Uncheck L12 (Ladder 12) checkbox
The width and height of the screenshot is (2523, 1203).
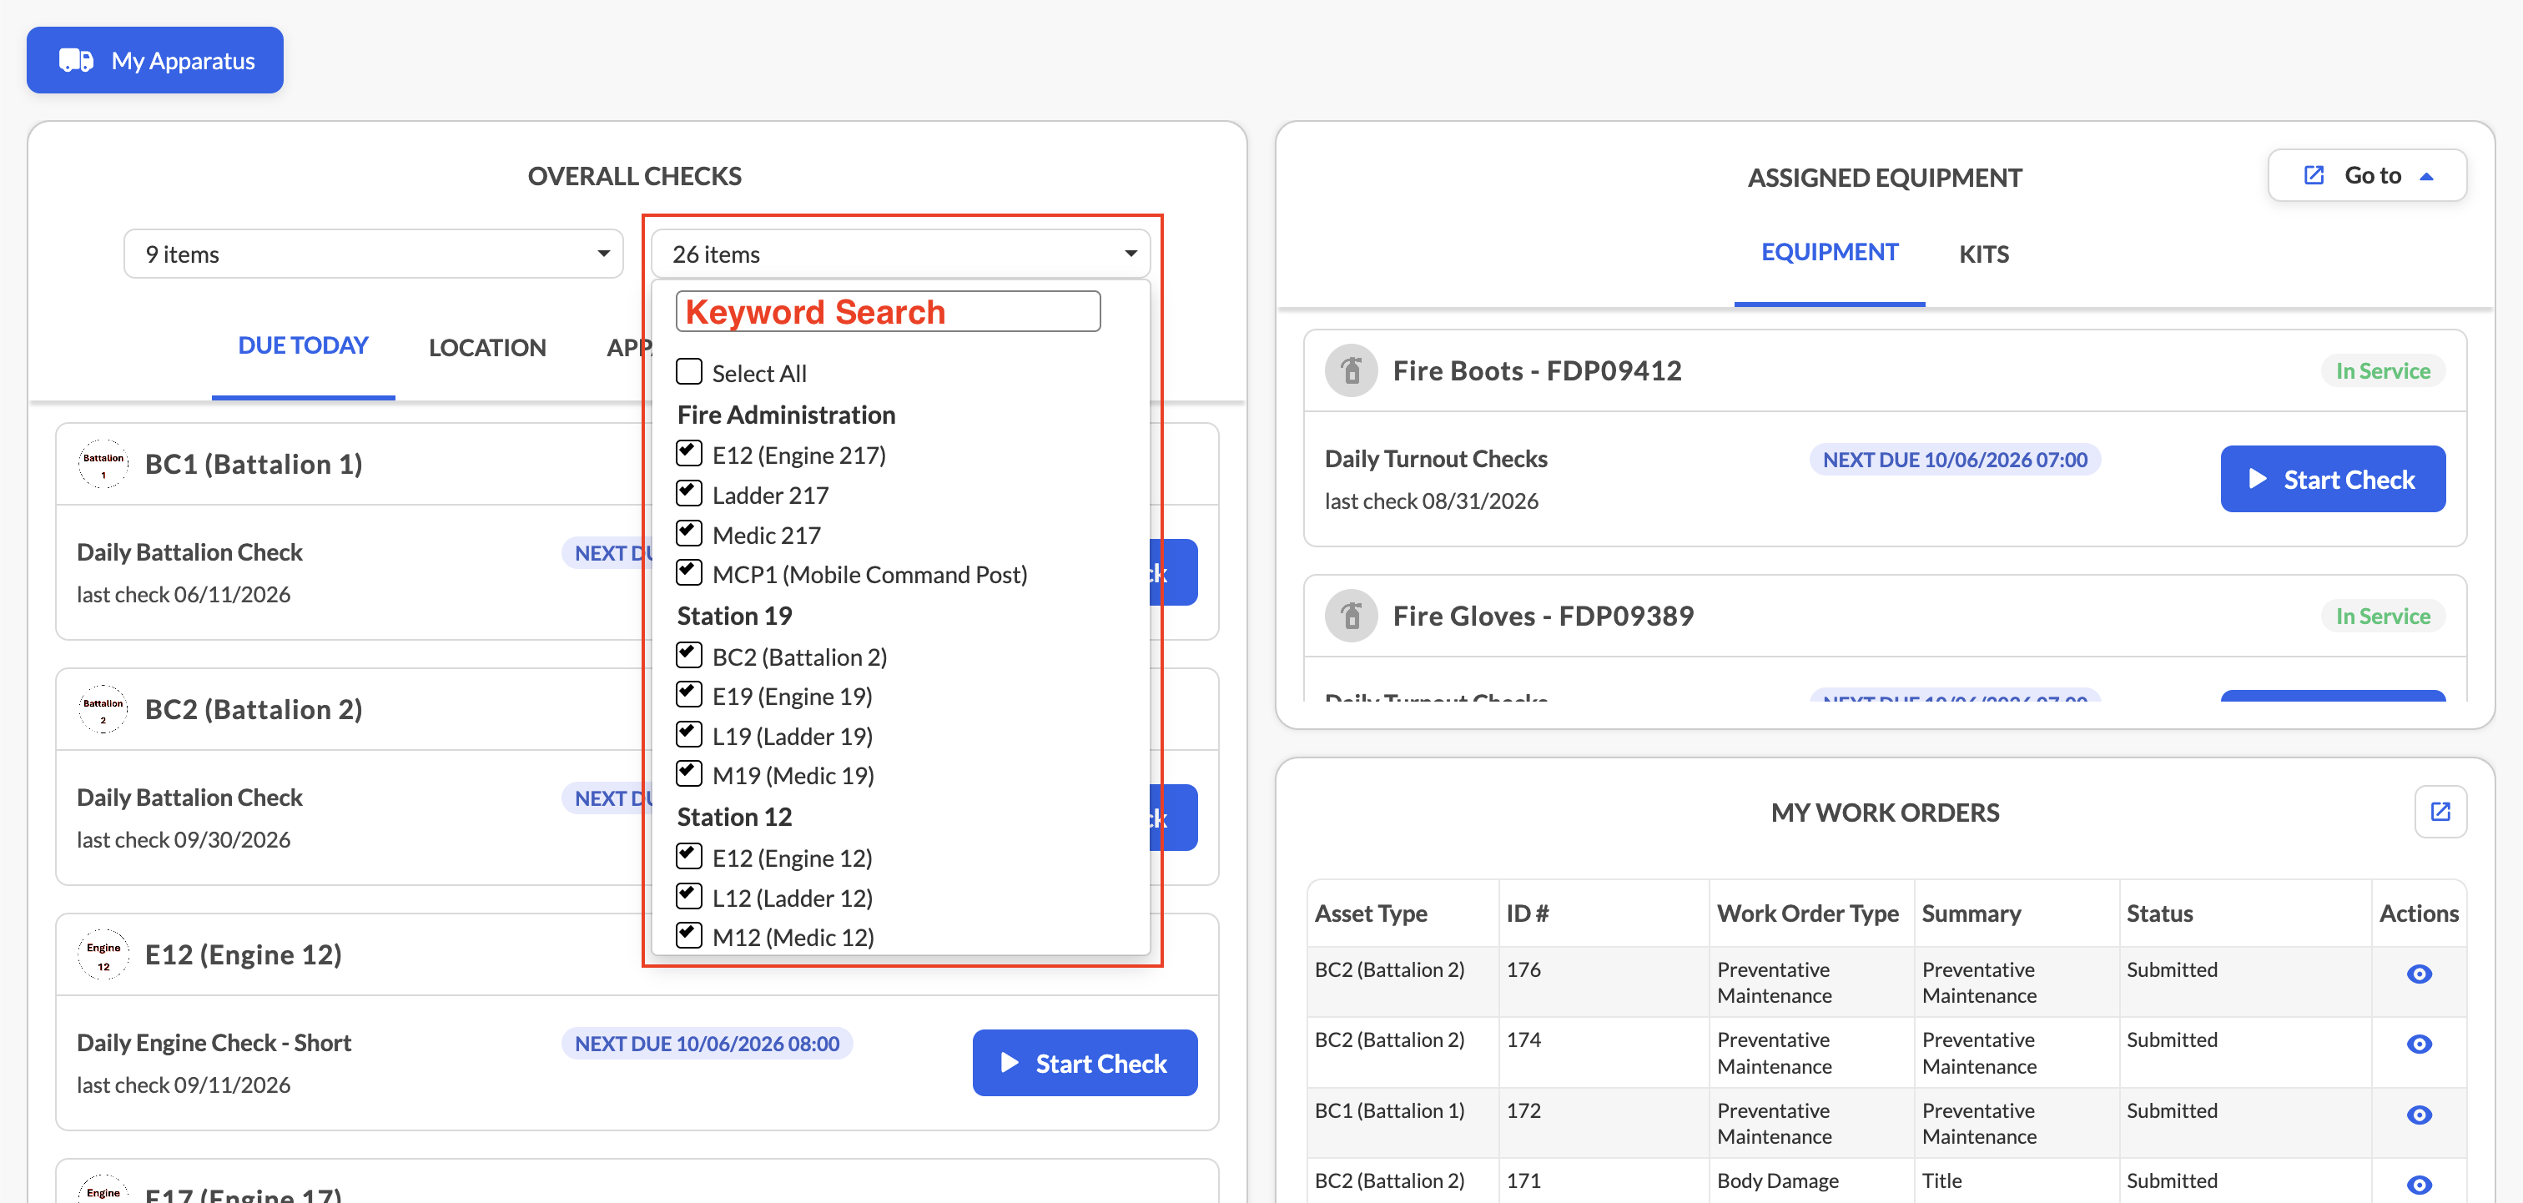click(x=689, y=896)
